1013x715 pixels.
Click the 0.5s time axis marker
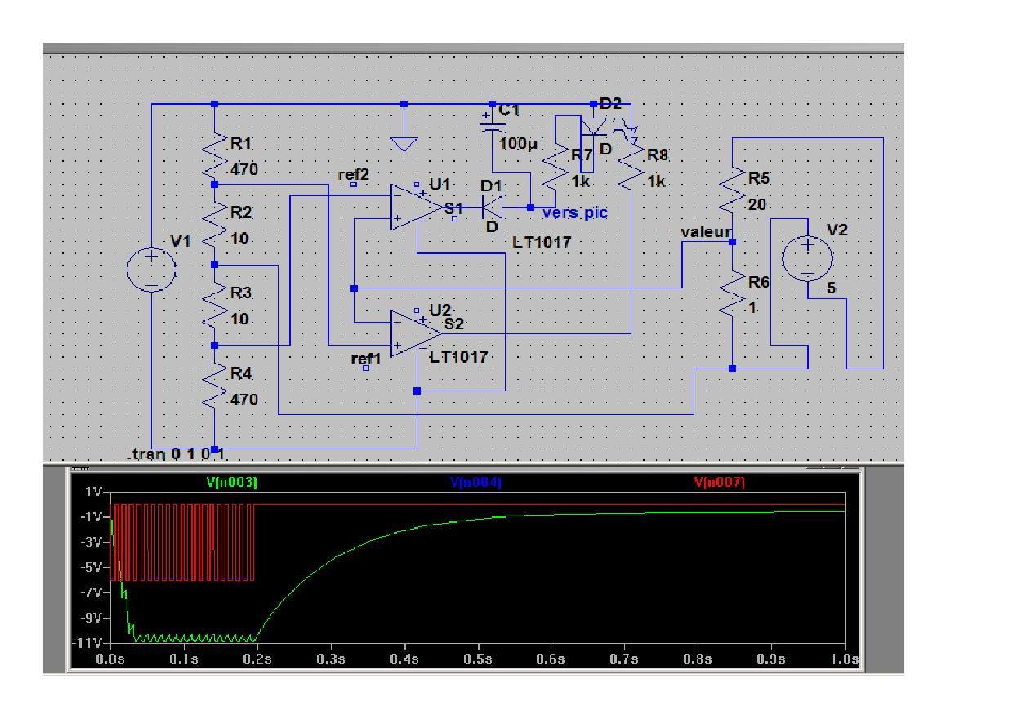(478, 659)
